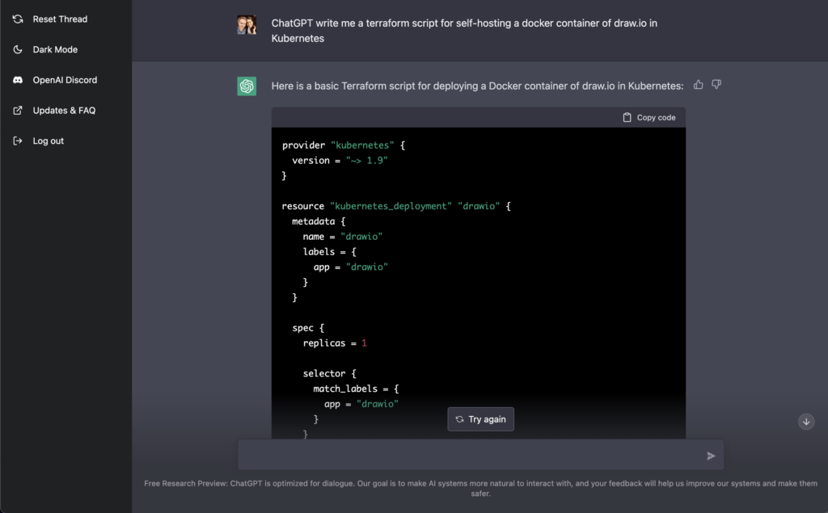Open the Updates & FAQ link
The image size is (828, 513).
(64, 111)
